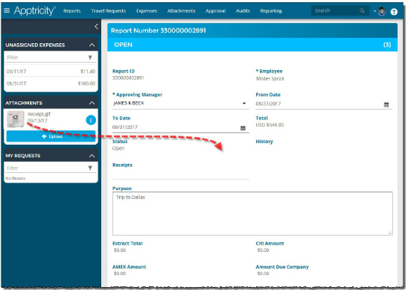Select the 08/31/17 $100.00 expense

(x=51, y=83)
